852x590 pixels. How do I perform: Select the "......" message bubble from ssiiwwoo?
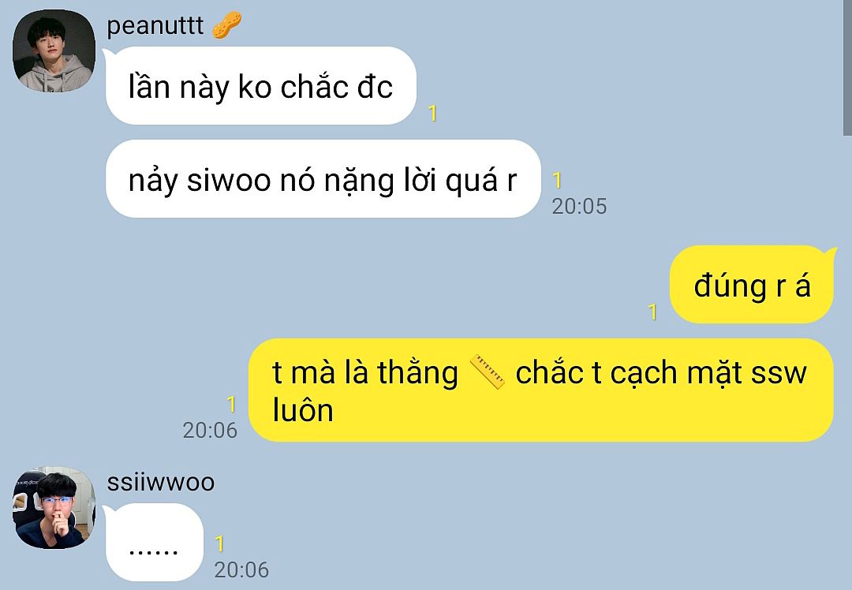[155, 542]
